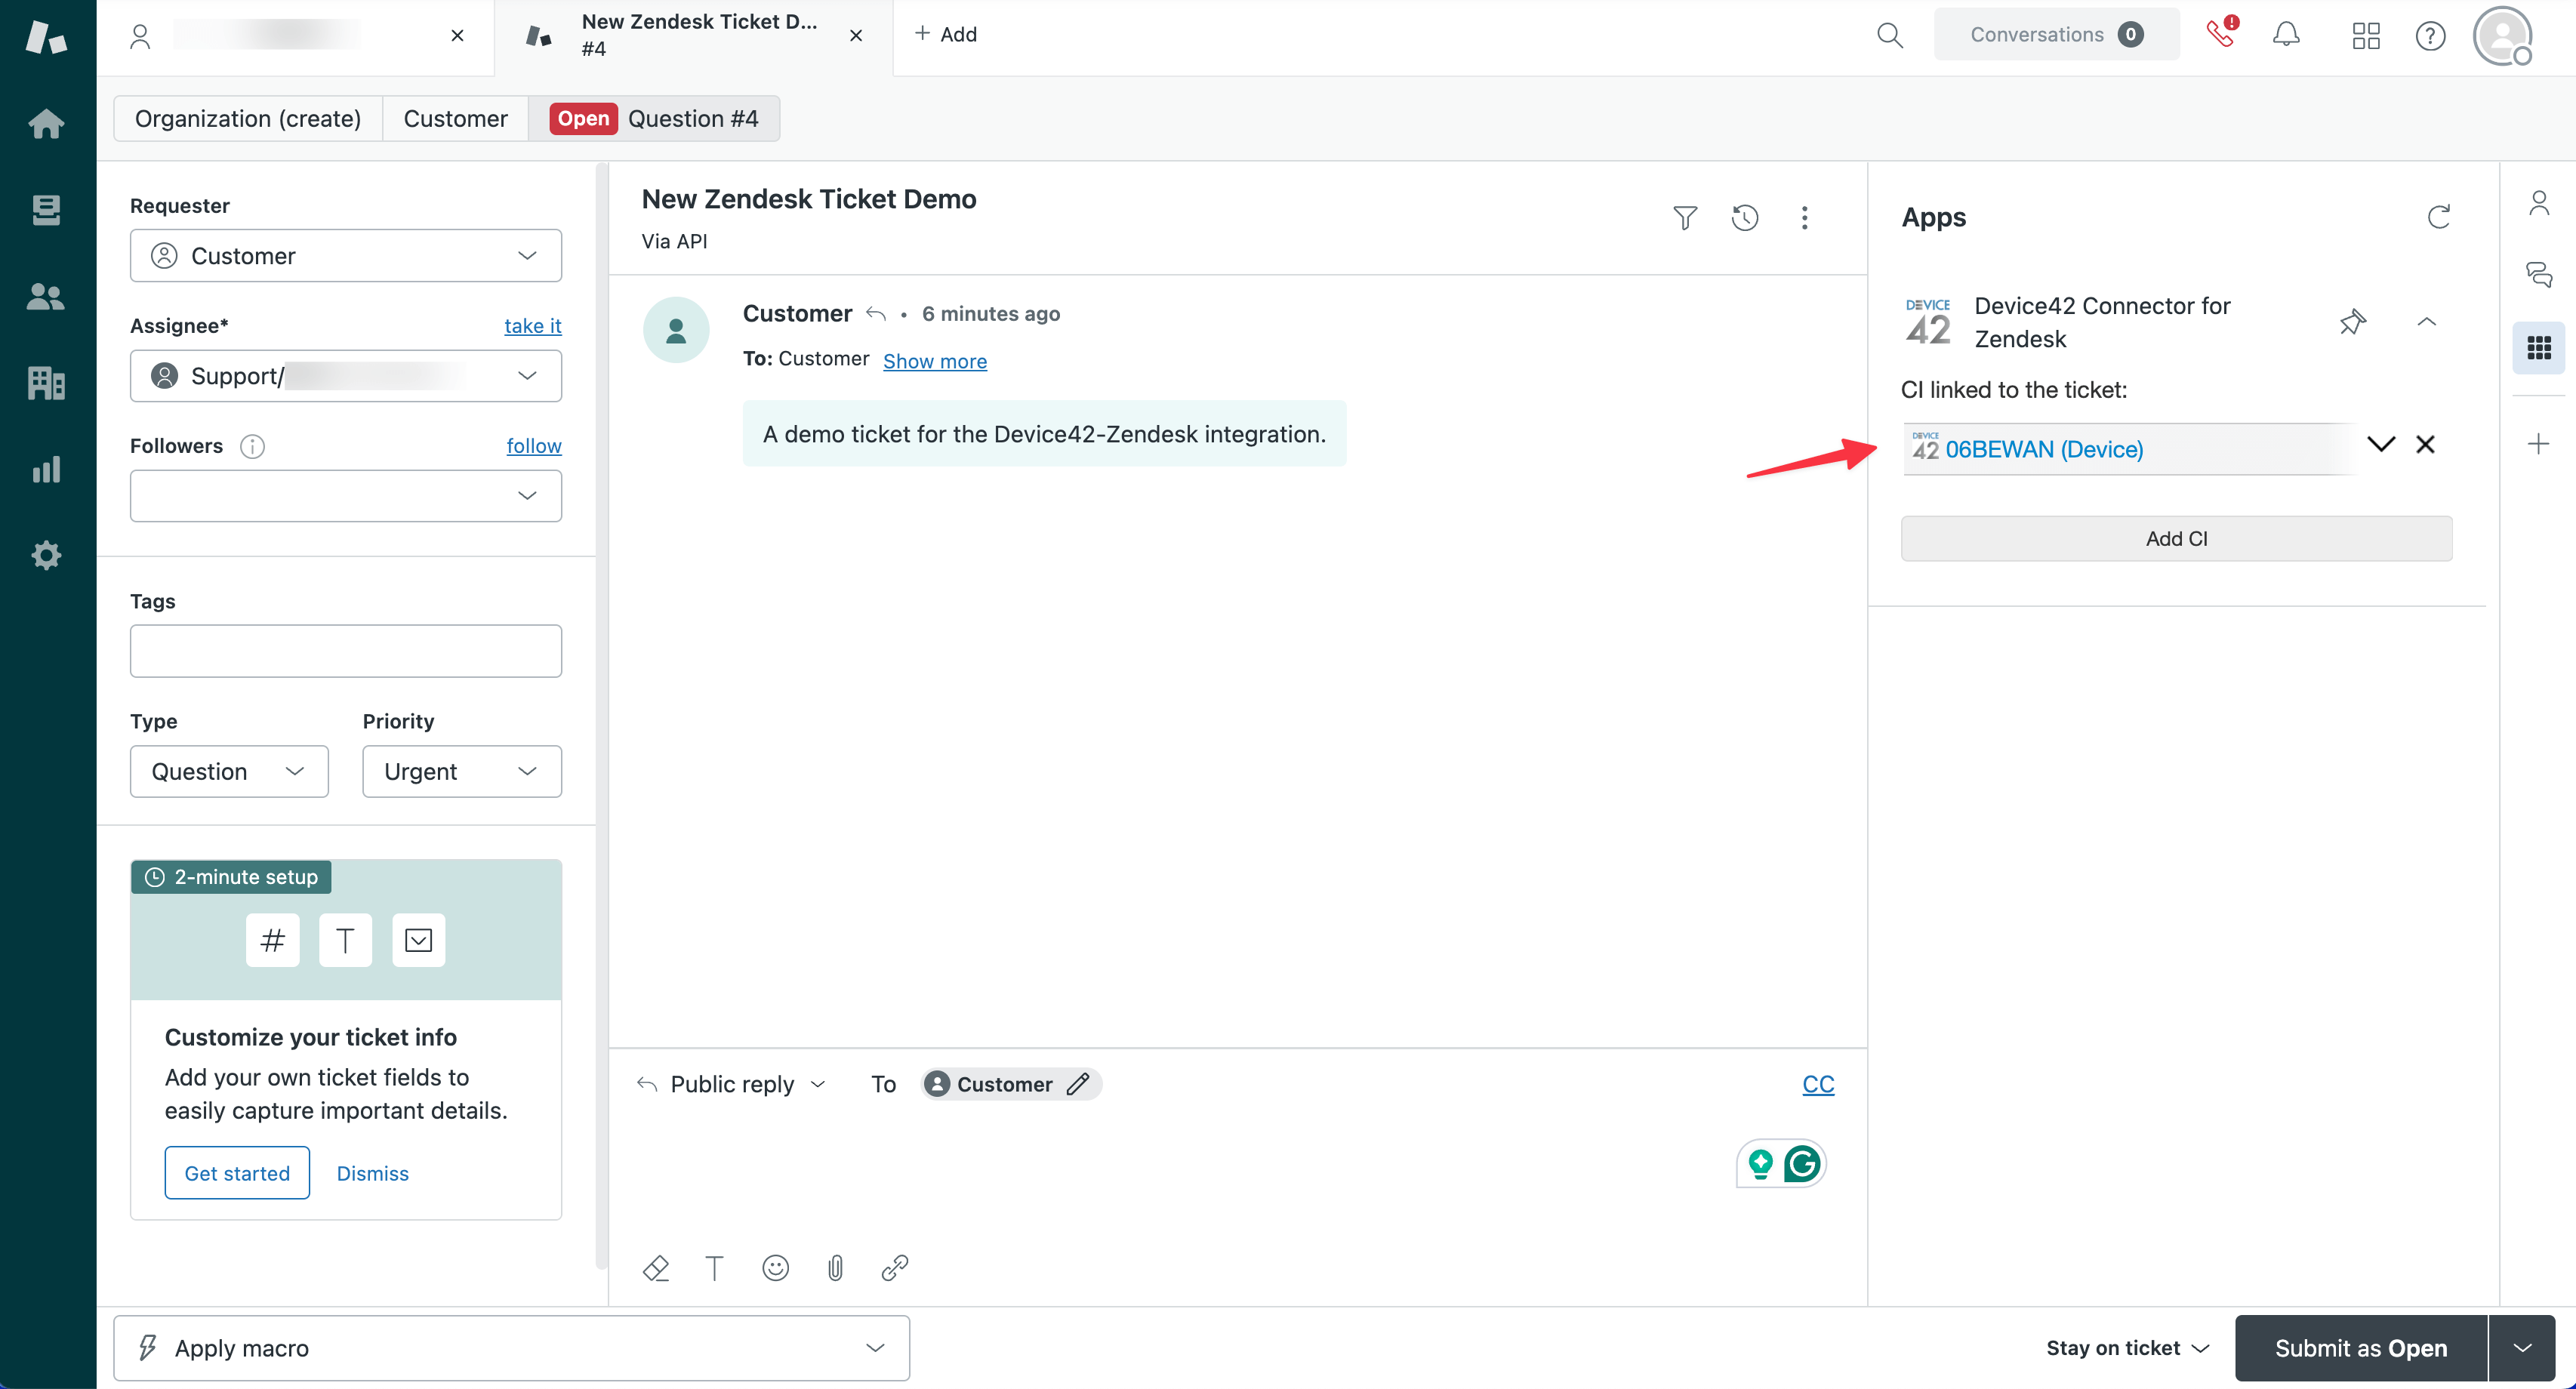
Task: Type in the Tags input field
Action: point(345,651)
